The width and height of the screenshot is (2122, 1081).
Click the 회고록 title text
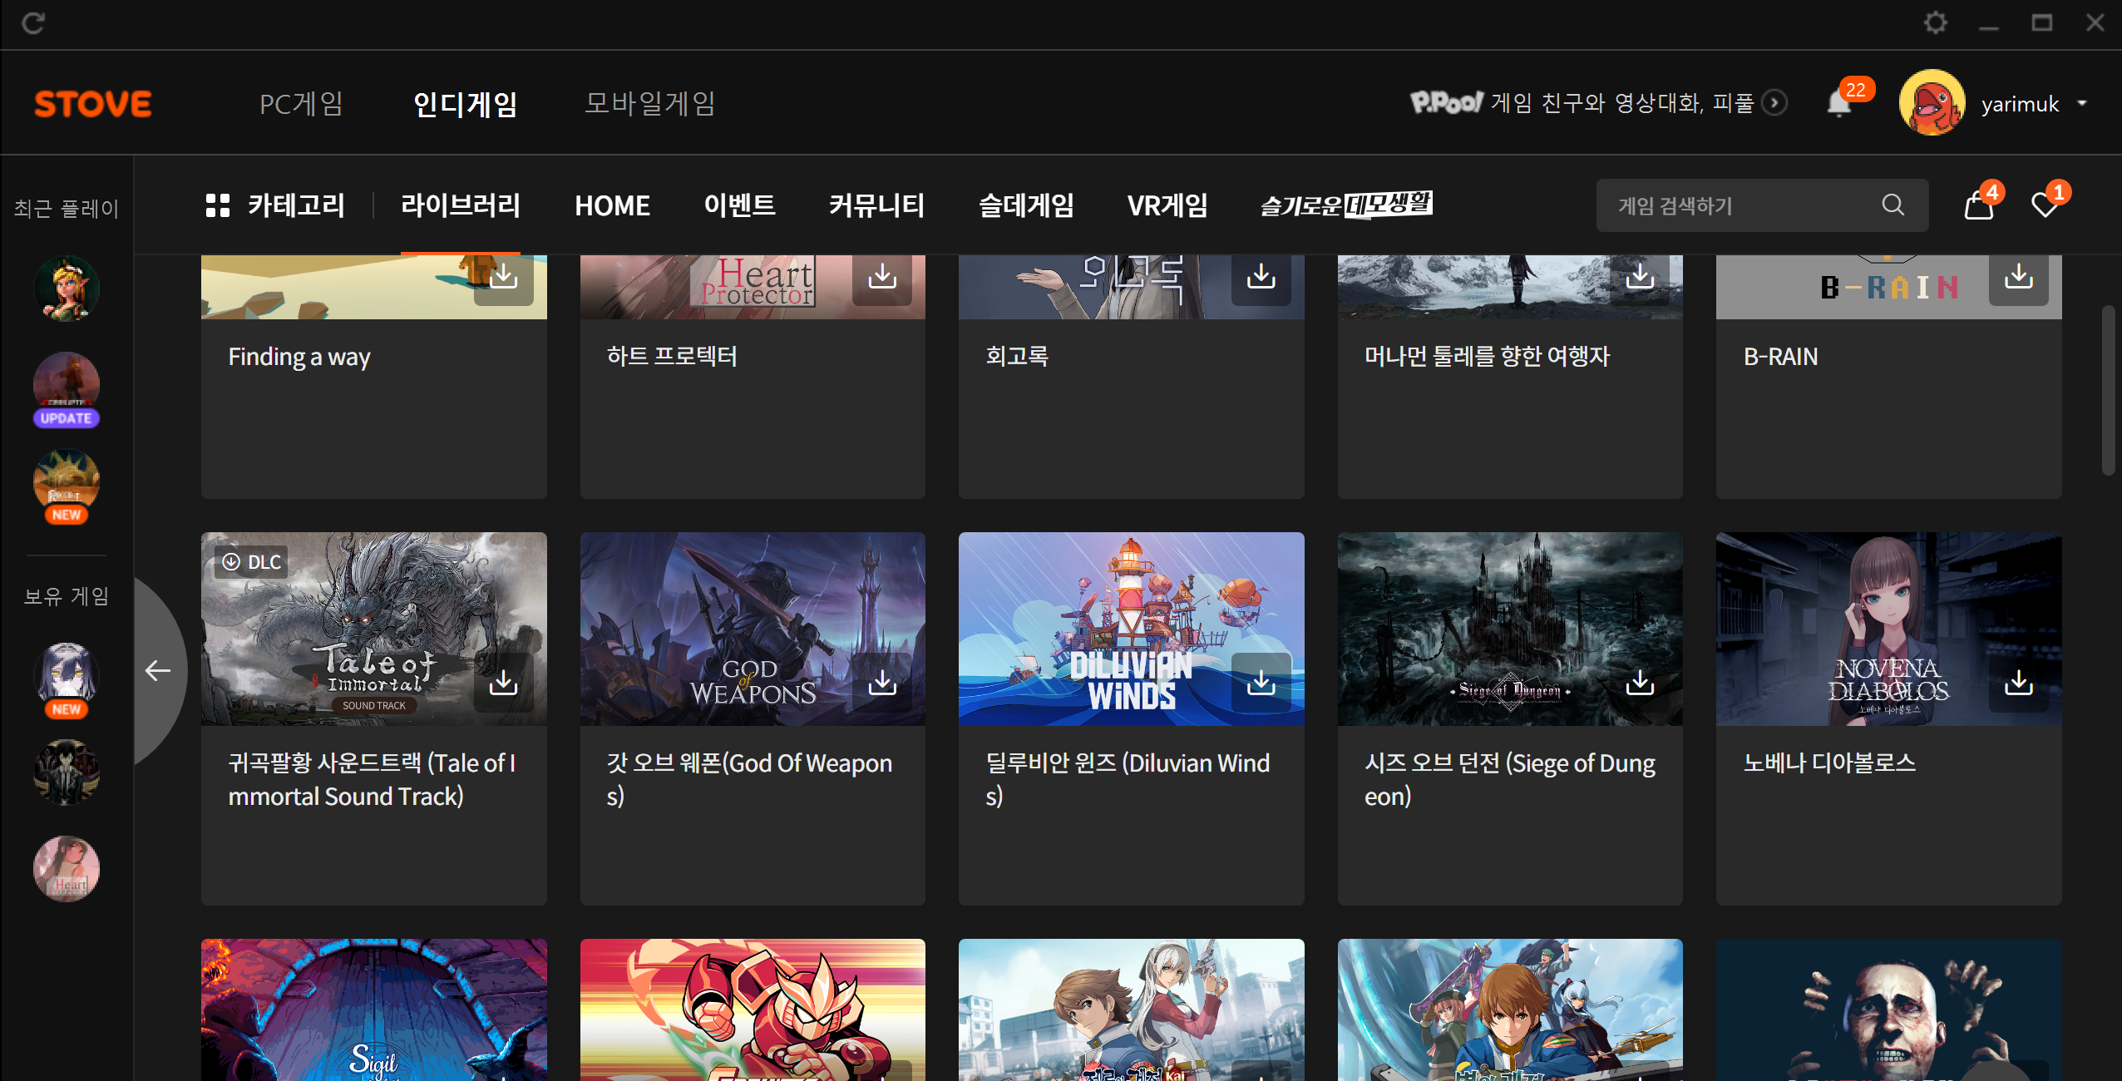pos(1017,356)
